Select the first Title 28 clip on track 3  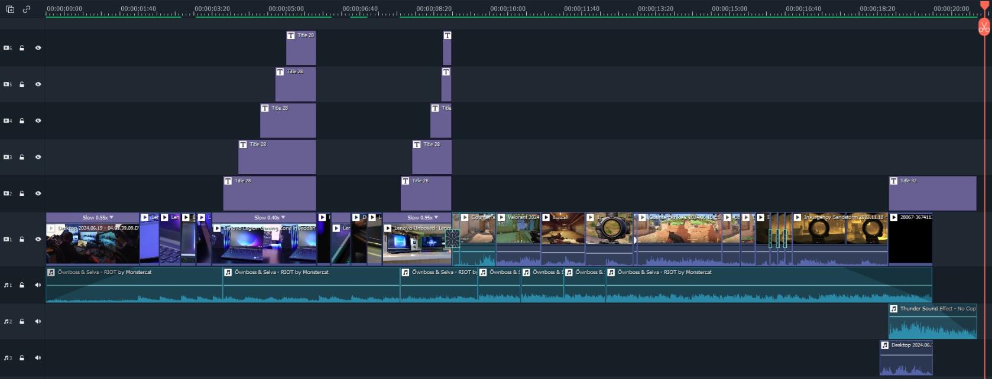277,157
